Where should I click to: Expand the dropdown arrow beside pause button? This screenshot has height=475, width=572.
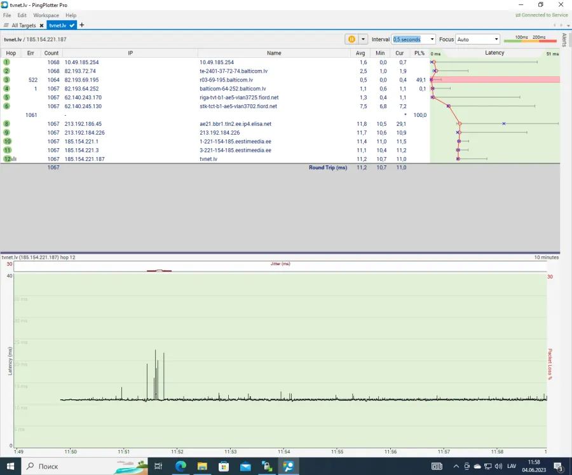[363, 39]
